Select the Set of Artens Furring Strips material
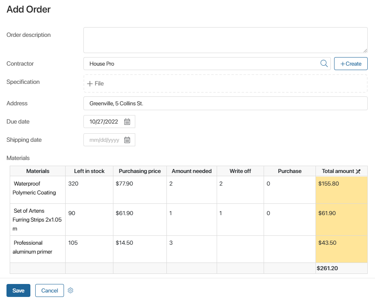375x301 pixels. coord(37,220)
